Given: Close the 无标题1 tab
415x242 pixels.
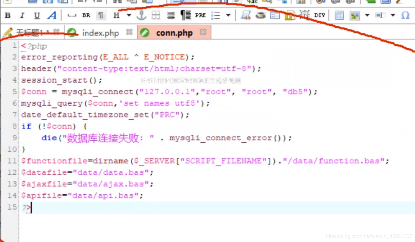Looking at the screenshot, I should tap(56, 32).
